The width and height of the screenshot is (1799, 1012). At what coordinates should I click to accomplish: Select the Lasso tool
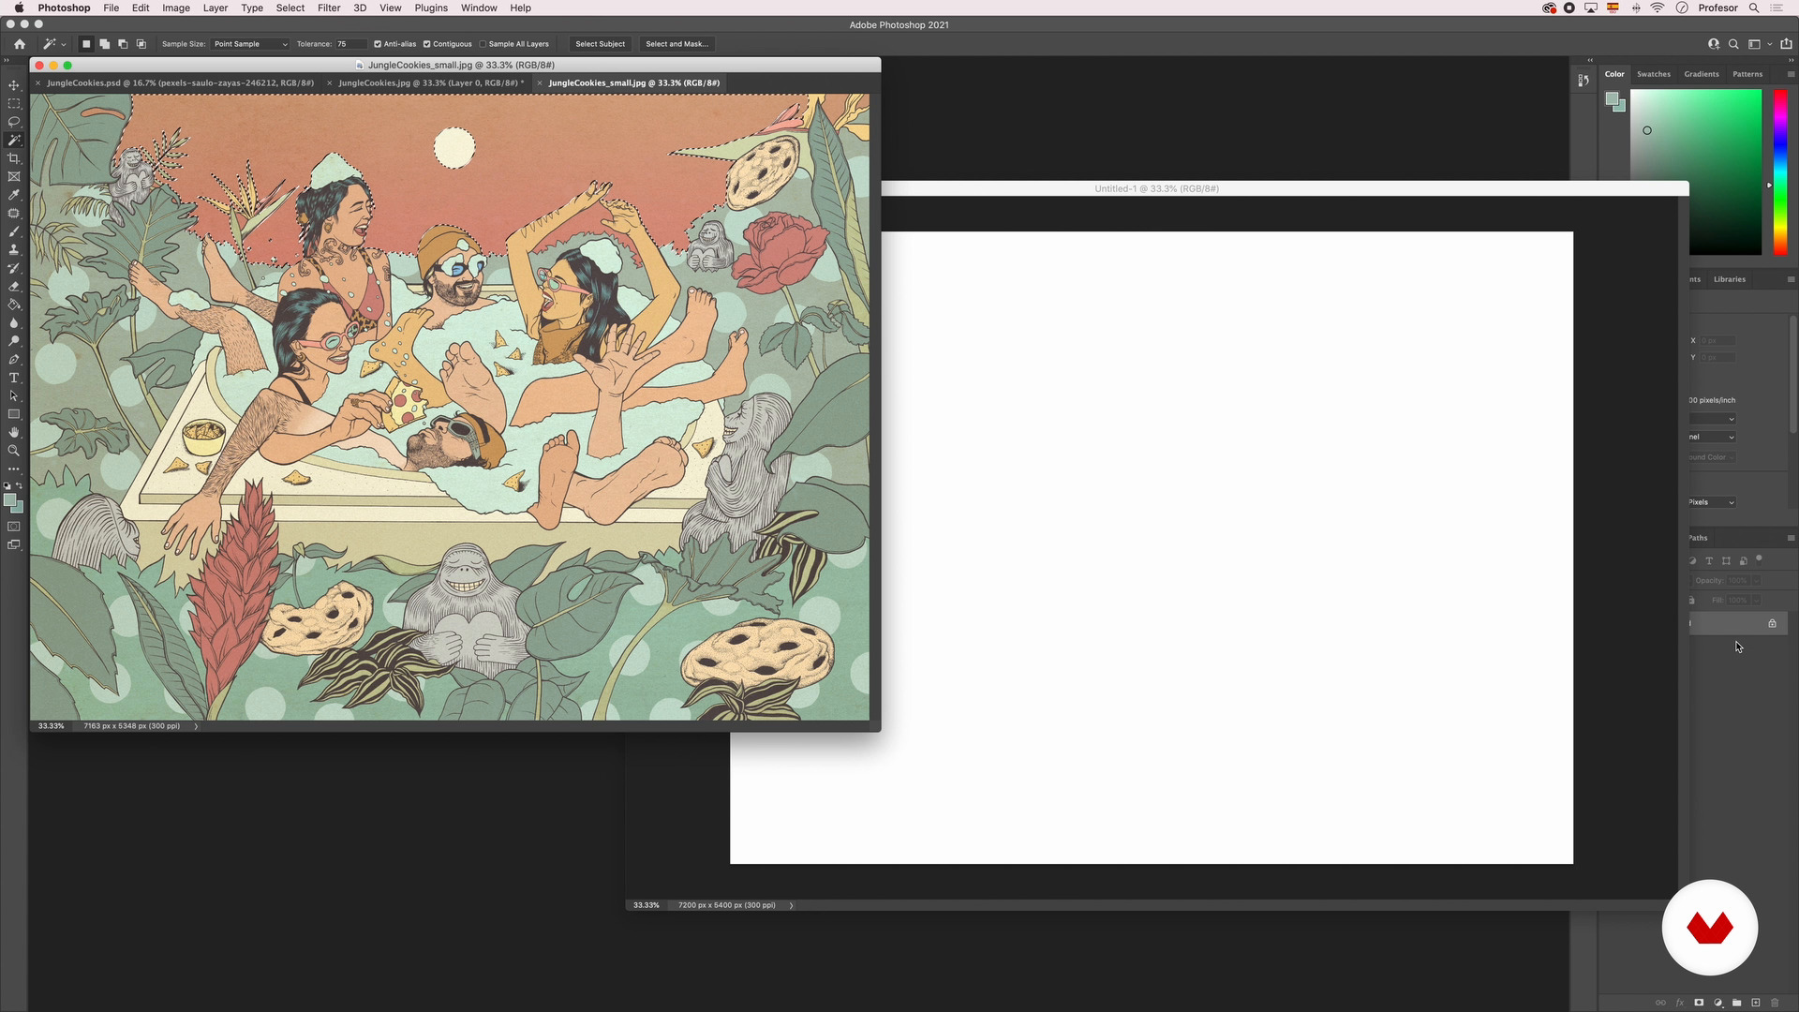(14, 122)
